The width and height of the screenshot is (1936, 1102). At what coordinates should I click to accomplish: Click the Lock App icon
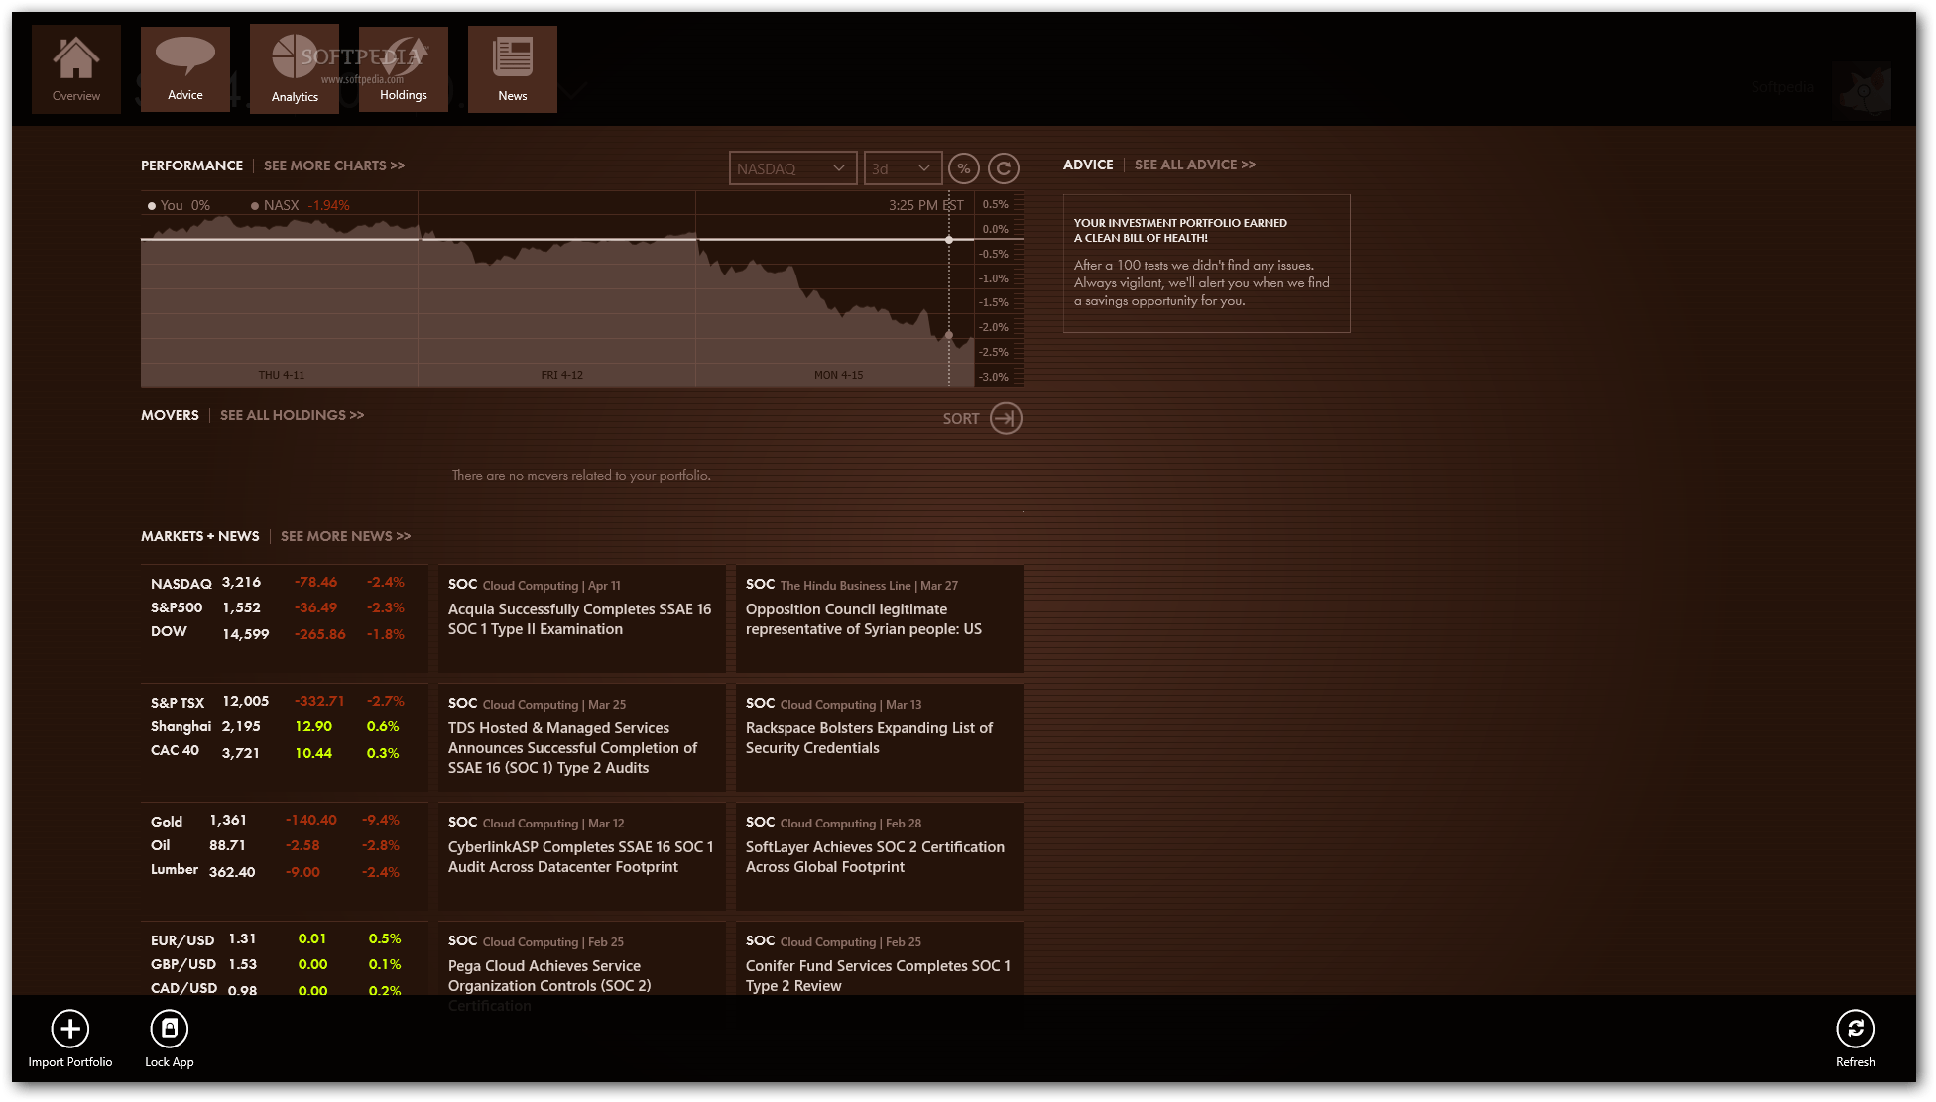(x=170, y=1029)
